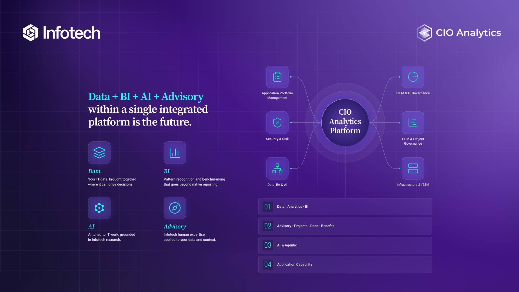Click the CIO Analytics title text

(x=468, y=33)
